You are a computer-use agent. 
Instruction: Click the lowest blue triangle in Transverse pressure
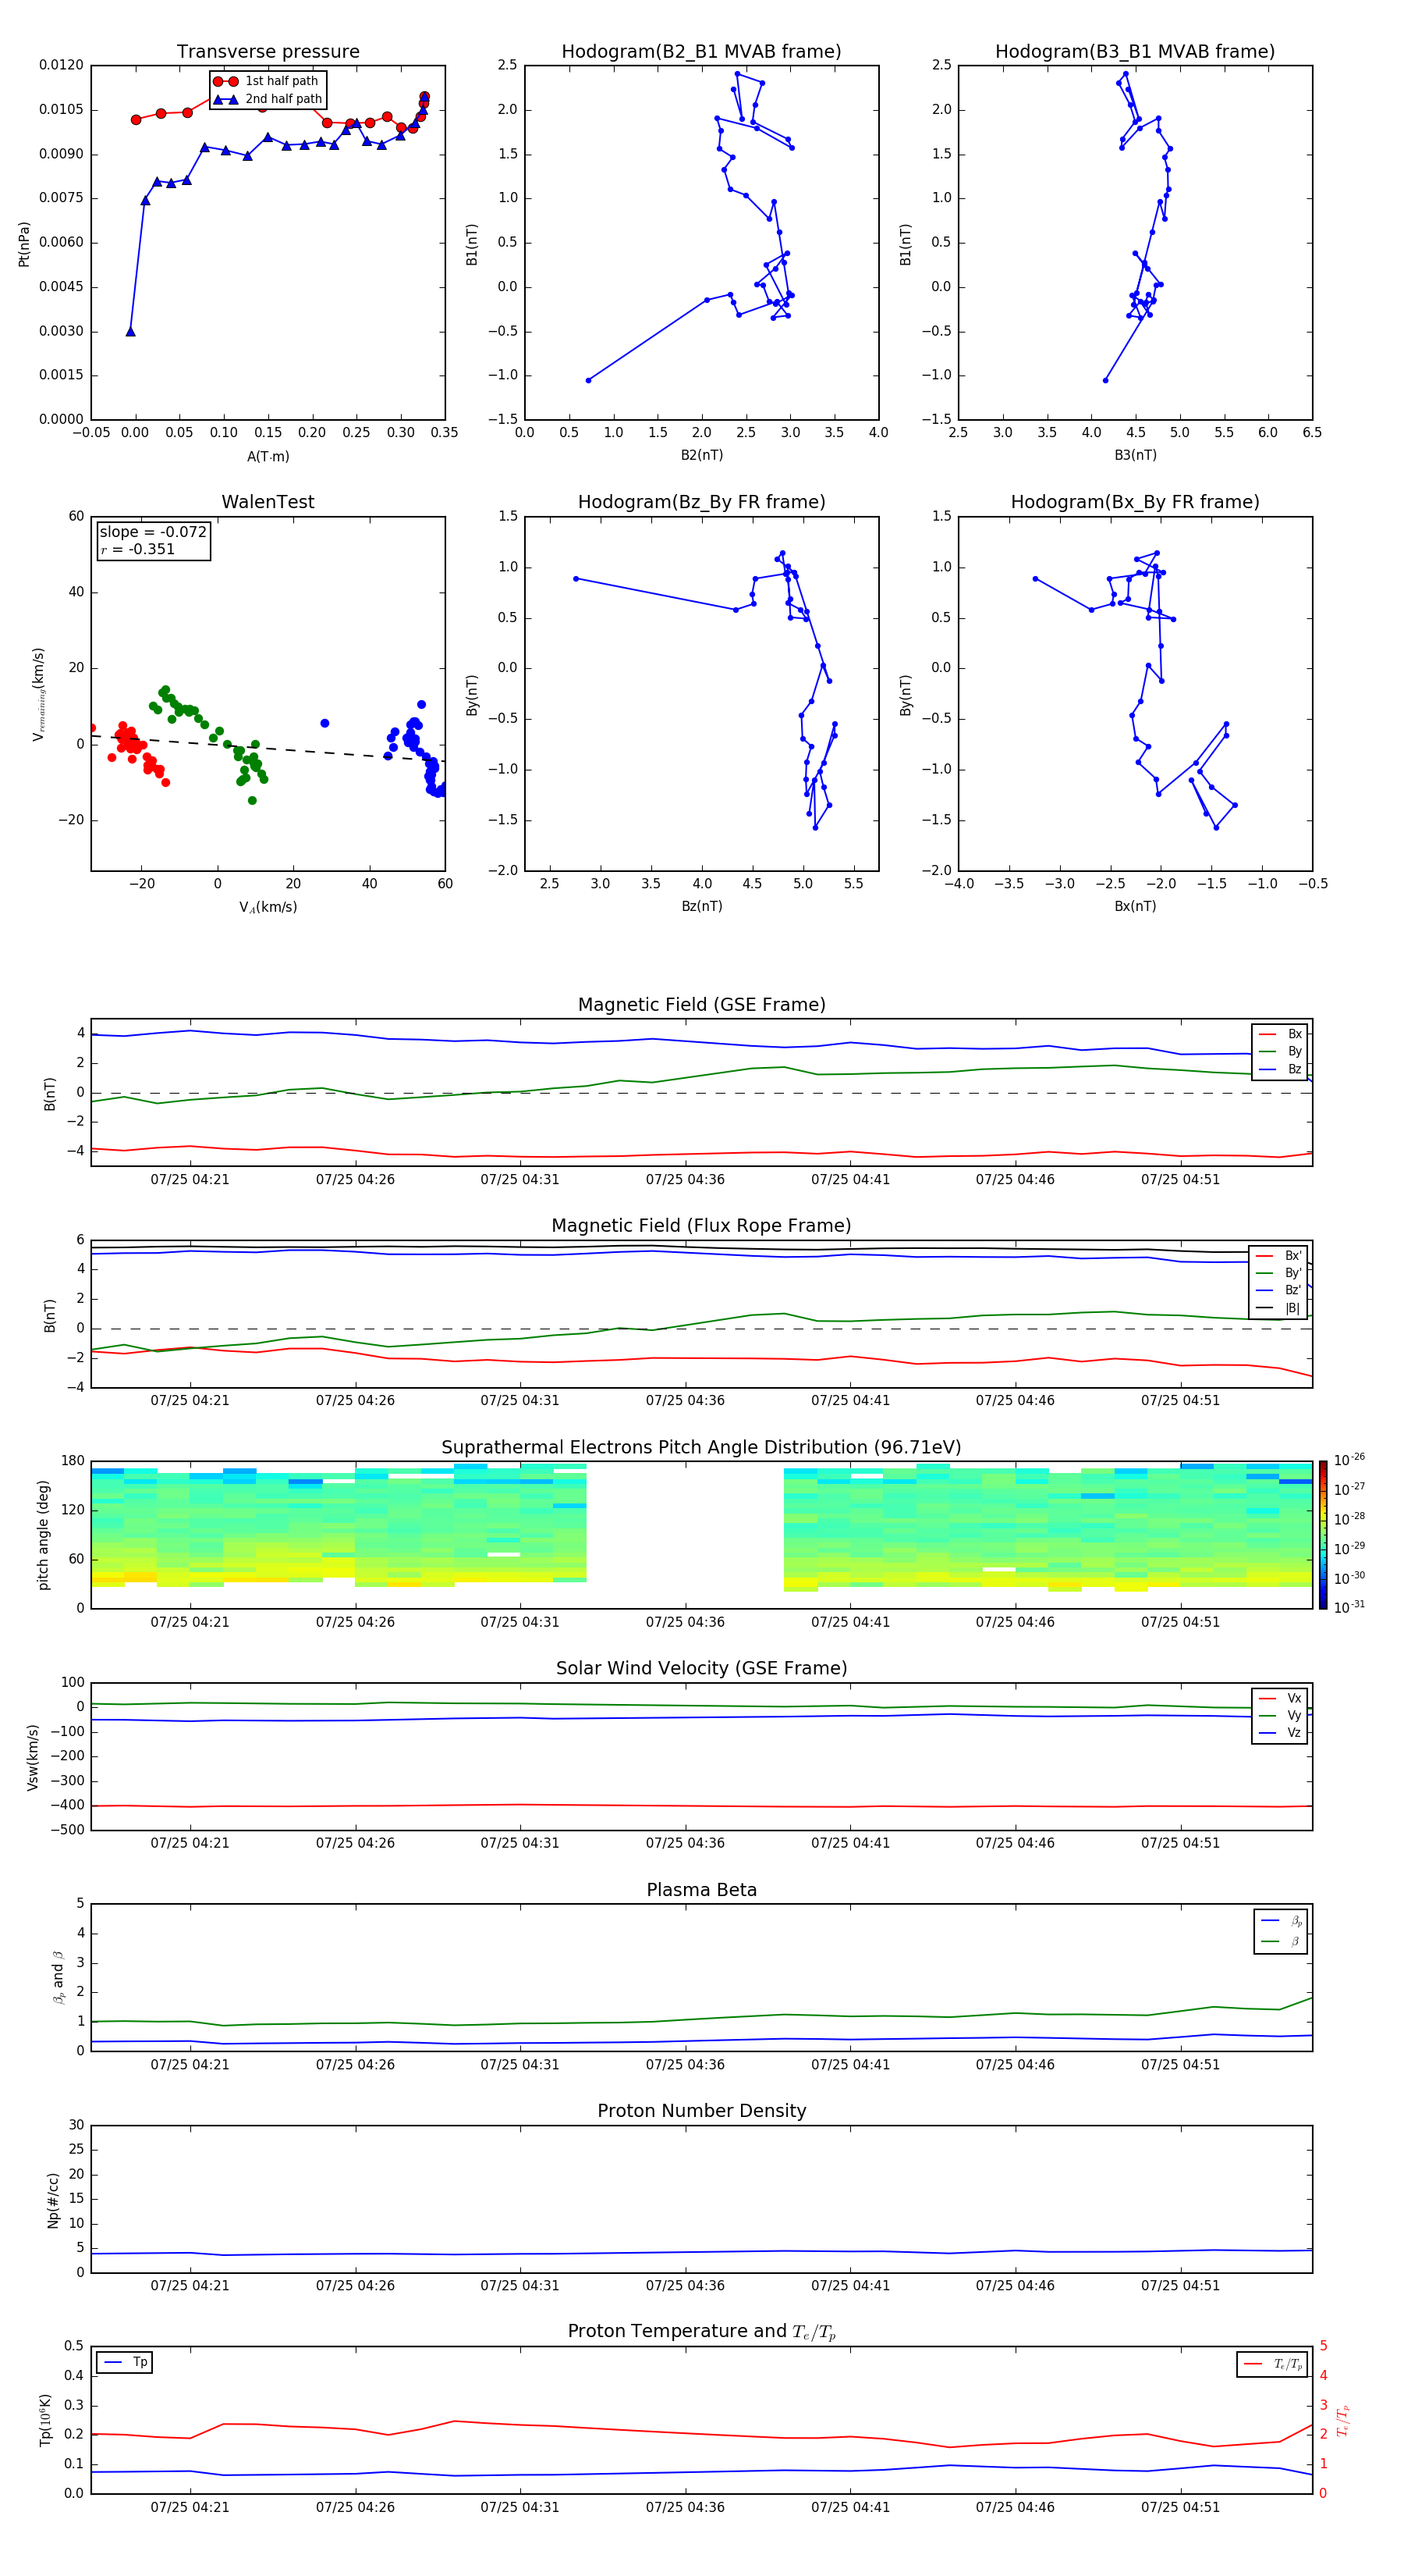click(x=131, y=331)
